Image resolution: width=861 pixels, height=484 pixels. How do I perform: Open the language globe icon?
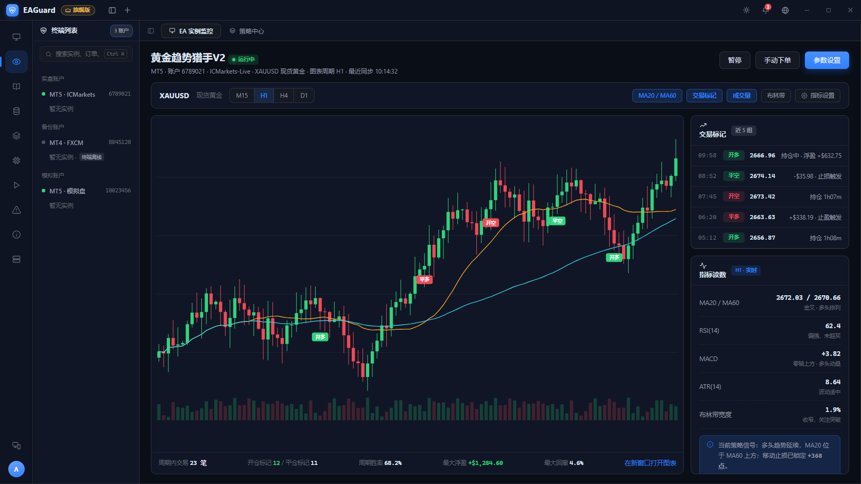(x=785, y=10)
